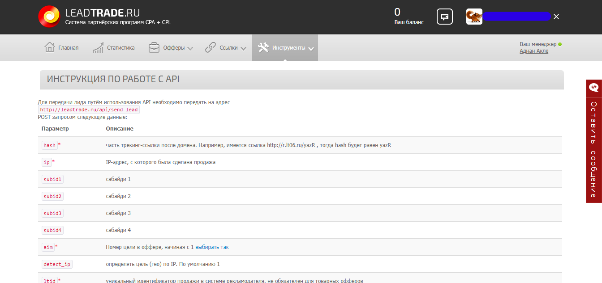This screenshot has width=602, height=283.
Task: Open manager link Аднан Акле
Action: click(534, 51)
